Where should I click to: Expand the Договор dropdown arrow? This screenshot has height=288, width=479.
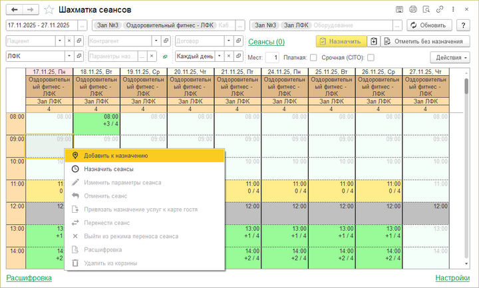pos(229,41)
